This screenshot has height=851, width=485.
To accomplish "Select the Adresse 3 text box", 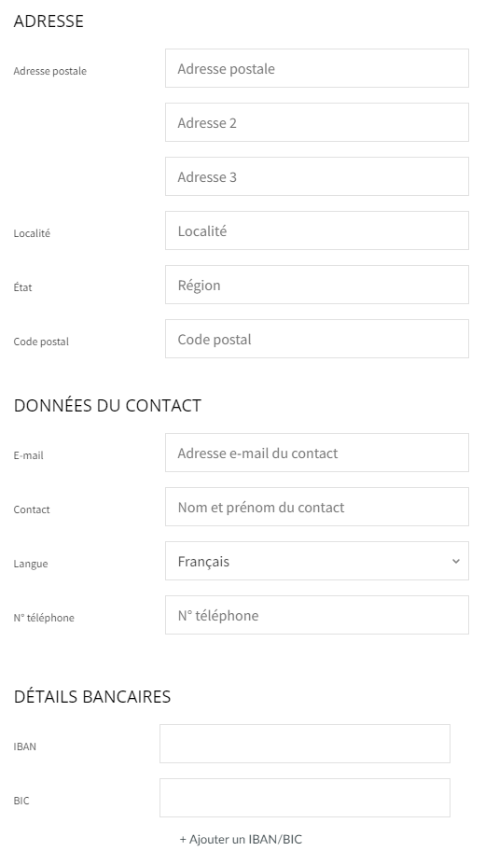I will [x=317, y=177].
